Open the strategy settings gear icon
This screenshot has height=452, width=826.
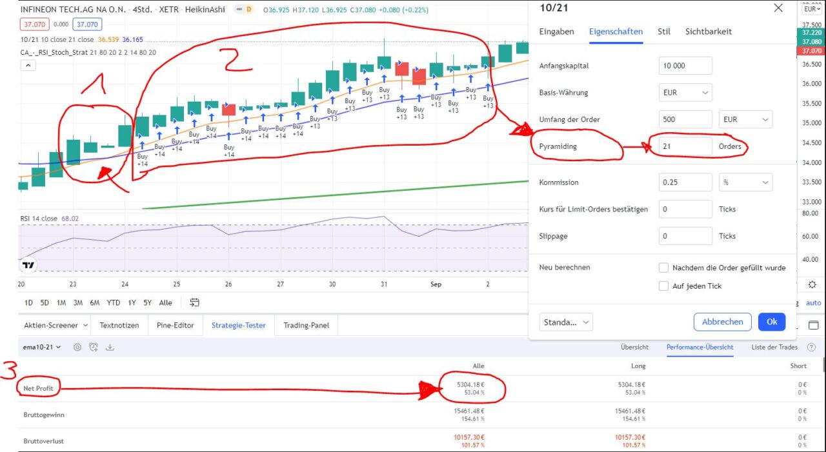[x=77, y=347]
